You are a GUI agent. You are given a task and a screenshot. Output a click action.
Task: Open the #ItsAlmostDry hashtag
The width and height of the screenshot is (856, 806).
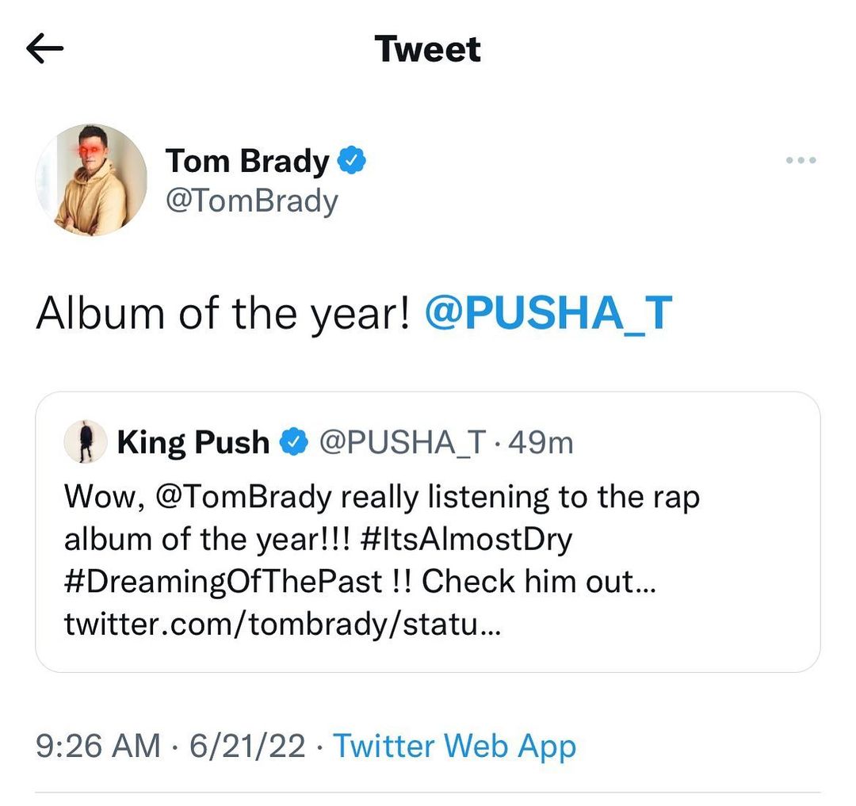coord(470,540)
